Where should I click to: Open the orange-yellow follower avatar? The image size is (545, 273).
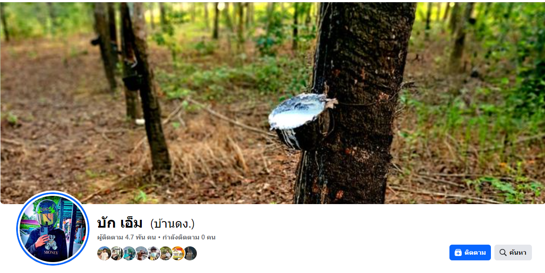[x=178, y=253]
